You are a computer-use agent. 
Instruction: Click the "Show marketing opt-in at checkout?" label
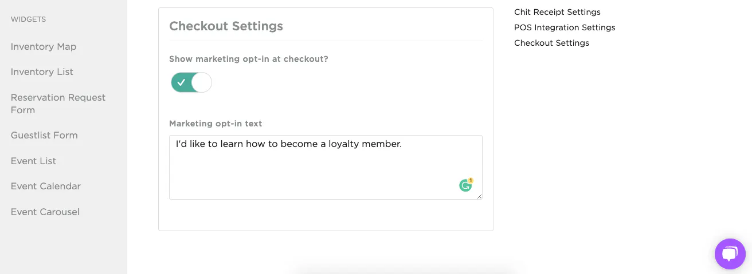pyautogui.click(x=249, y=59)
